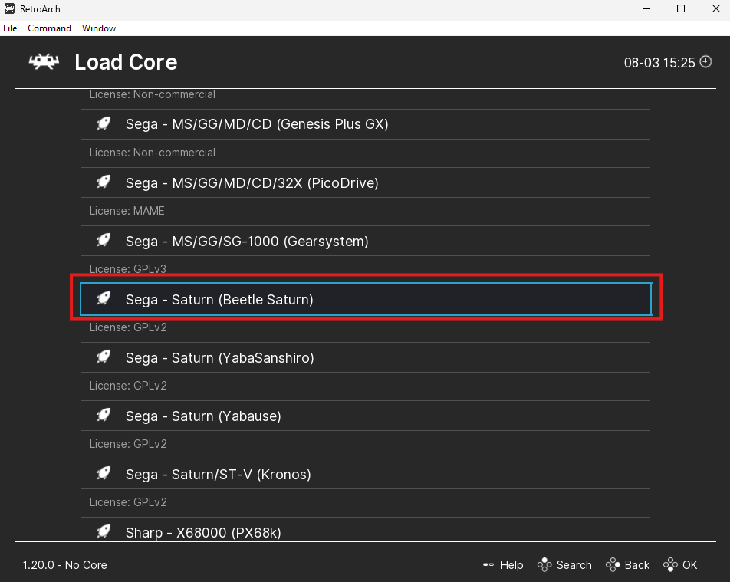Screen dimensions: 730x582
Task: Open the File menu
Action: tap(10, 28)
